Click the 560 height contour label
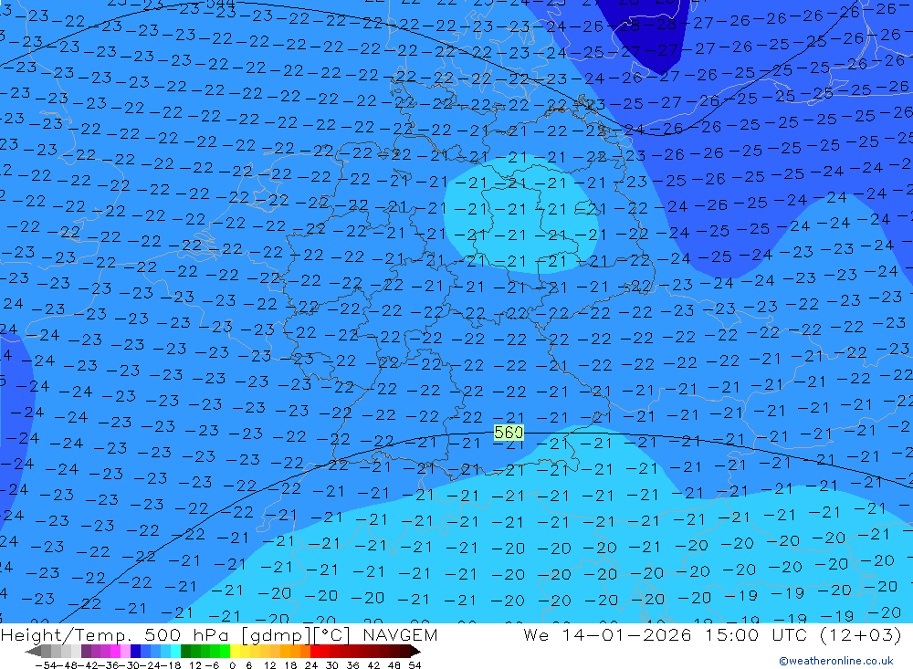The height and width of the screenshot is (669, 913). 509,433
